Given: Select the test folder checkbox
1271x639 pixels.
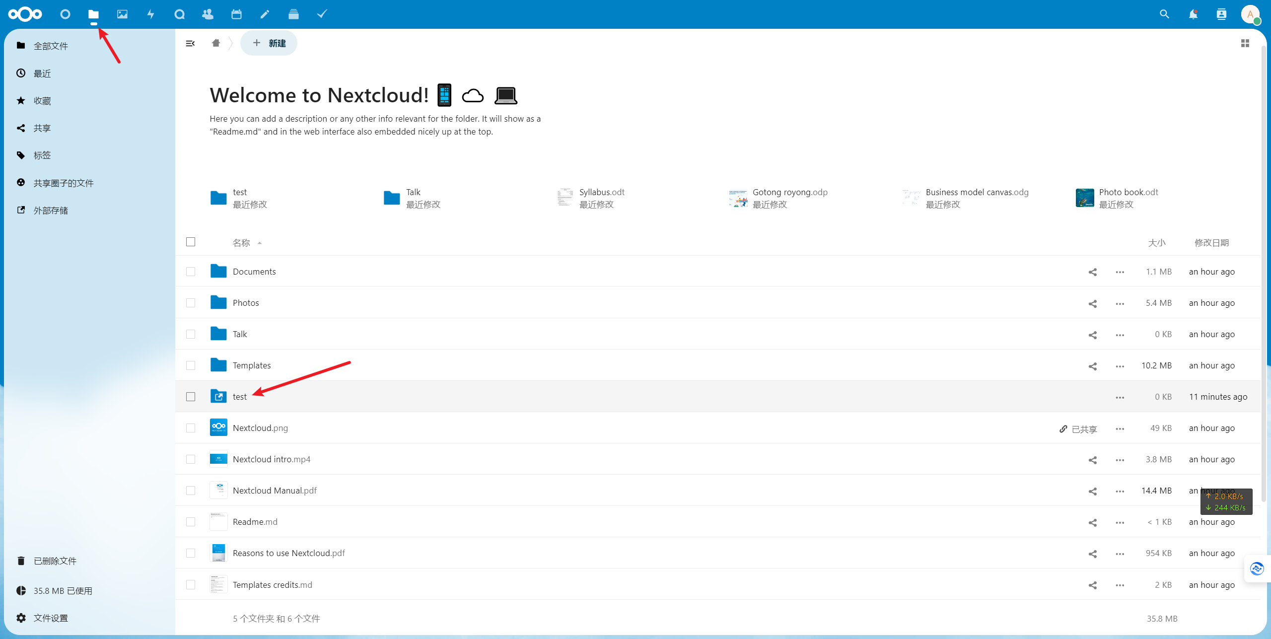Looking at the screenshot, I should [191, 397].
